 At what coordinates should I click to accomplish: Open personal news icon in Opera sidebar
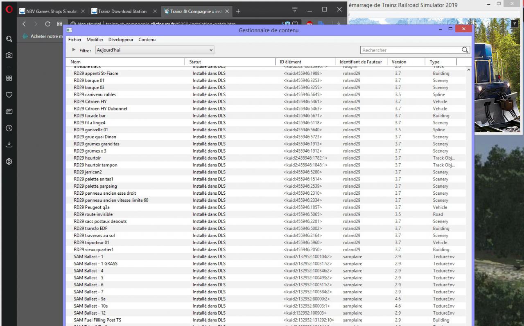point(9,111)
